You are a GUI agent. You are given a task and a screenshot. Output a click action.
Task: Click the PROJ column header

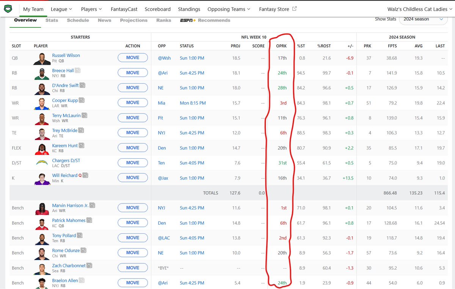click(x=235, y=46)
